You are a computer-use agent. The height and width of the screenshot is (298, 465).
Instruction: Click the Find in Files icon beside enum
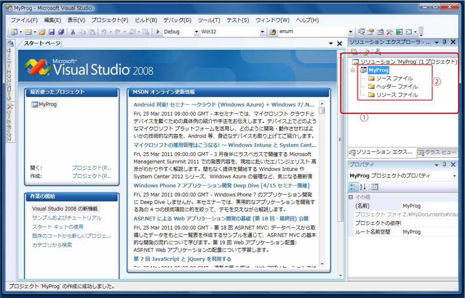[x=272, y=32]
